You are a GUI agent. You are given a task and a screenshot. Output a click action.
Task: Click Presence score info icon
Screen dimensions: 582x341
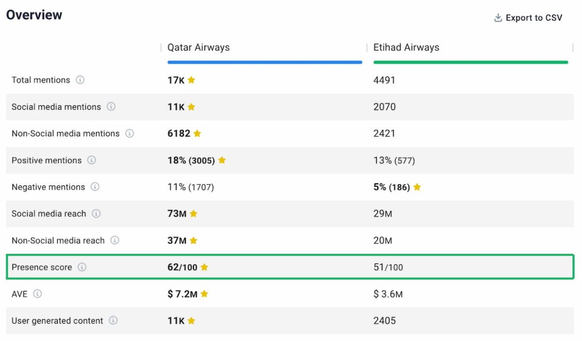tap(82, 267)
